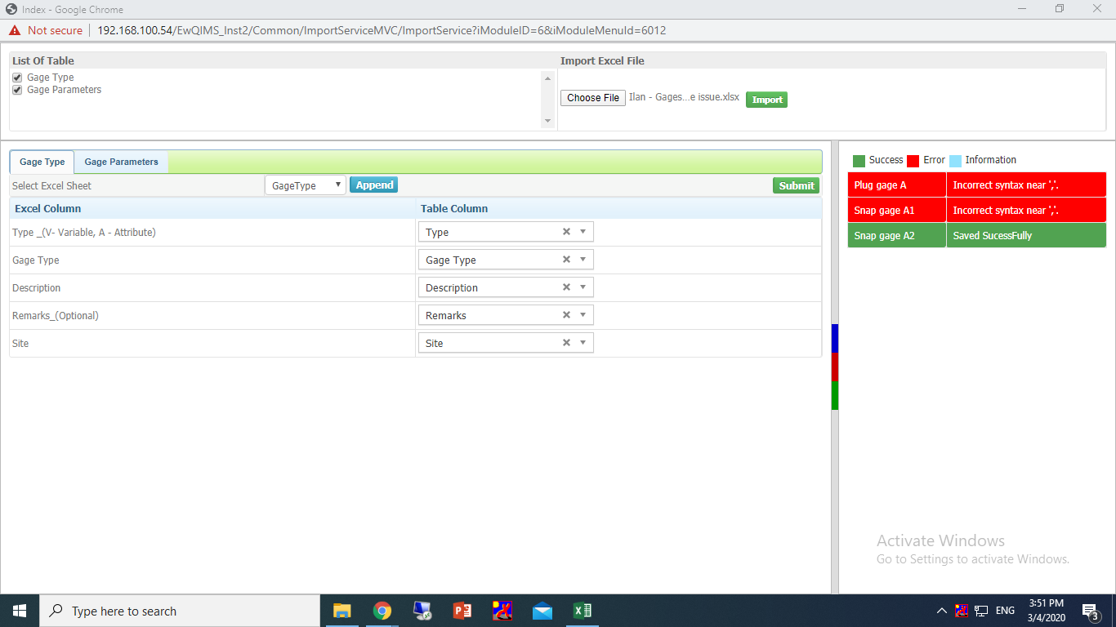1116x627 pixels.
Task: Click the Not secure warning icon
Action: (15, 30)
